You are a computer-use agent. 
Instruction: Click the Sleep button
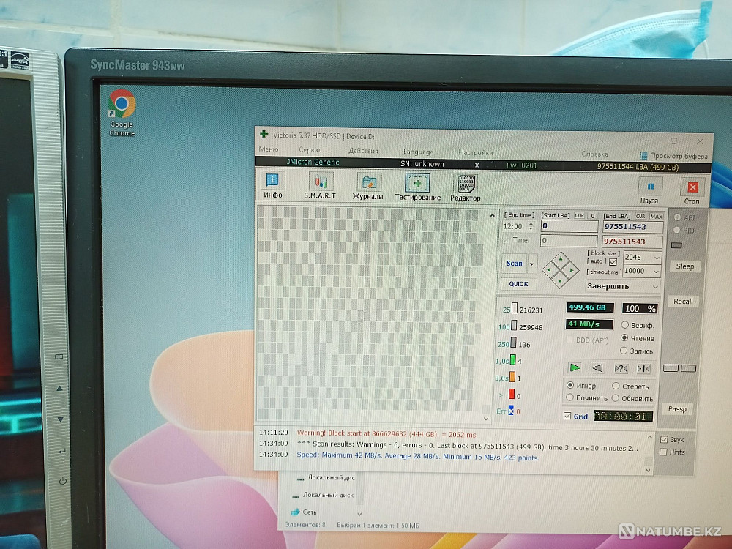point(685,266)
